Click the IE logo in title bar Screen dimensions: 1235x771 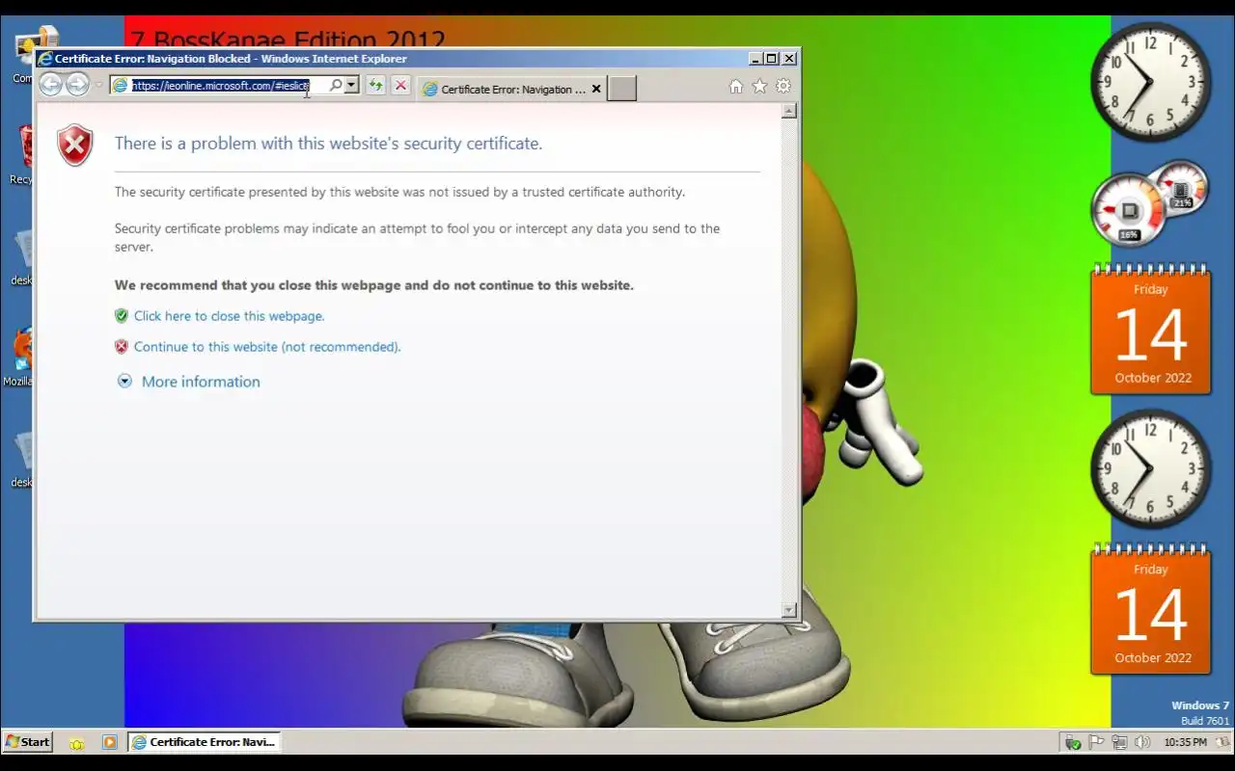tap(44, 59)
